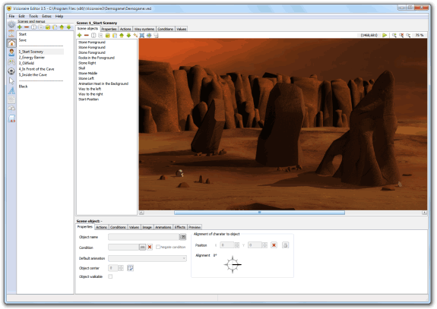The image size is (437, 309).
Task: Open the File menu
Action: [11, 16]
